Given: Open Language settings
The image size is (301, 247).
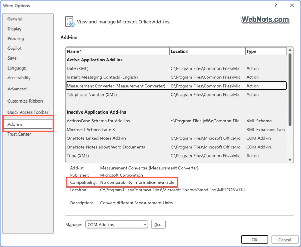Looking at the screenshot, I should click(17, 68).
